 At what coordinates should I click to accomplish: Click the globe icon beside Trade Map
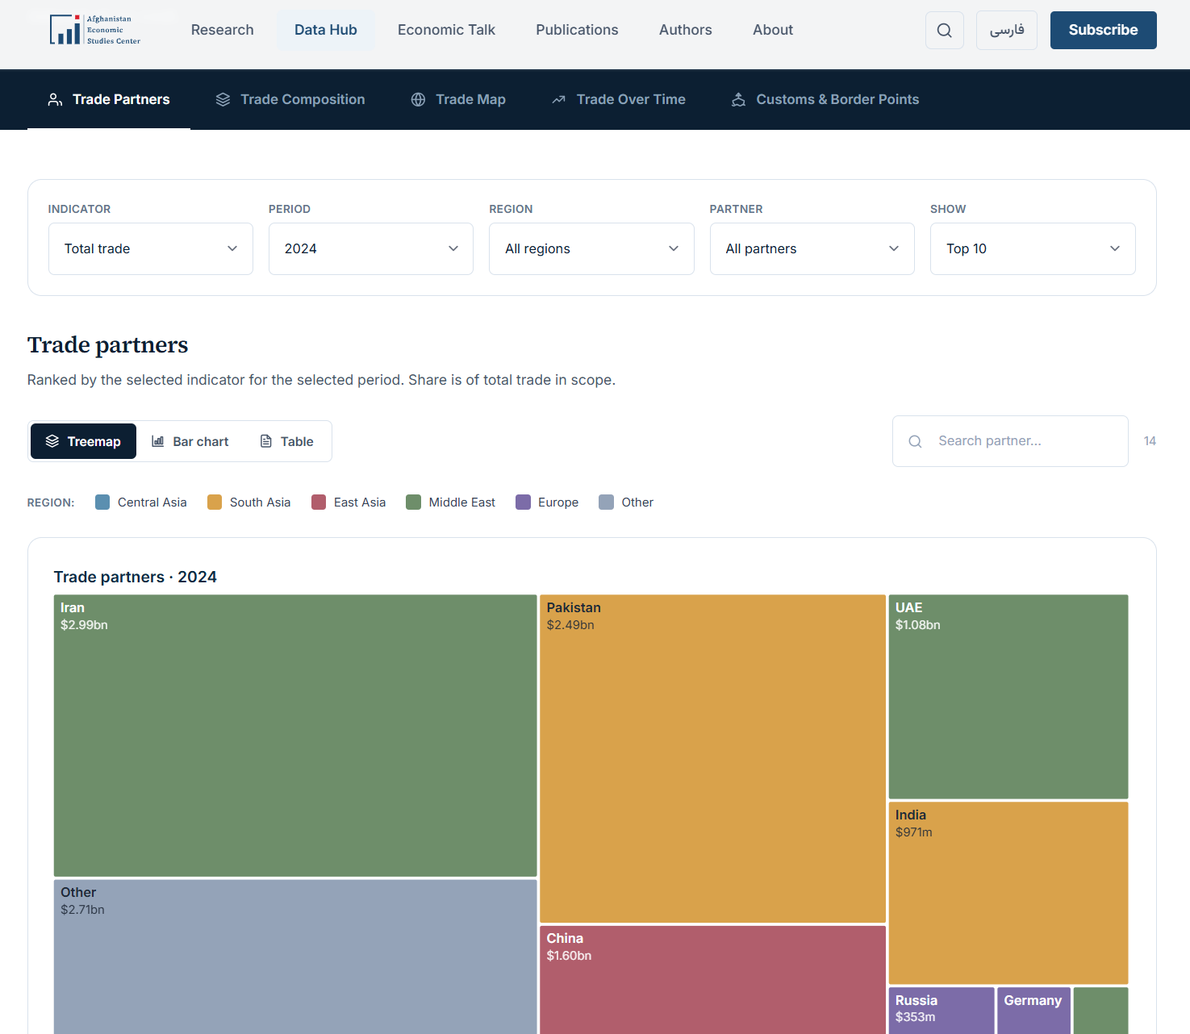418,100
